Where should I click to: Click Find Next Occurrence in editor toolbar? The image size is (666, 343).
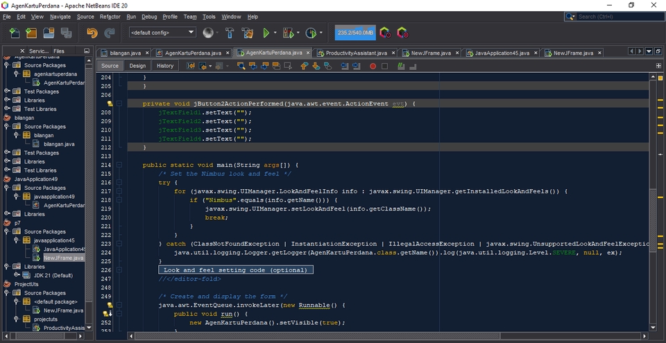click(264, 66)
